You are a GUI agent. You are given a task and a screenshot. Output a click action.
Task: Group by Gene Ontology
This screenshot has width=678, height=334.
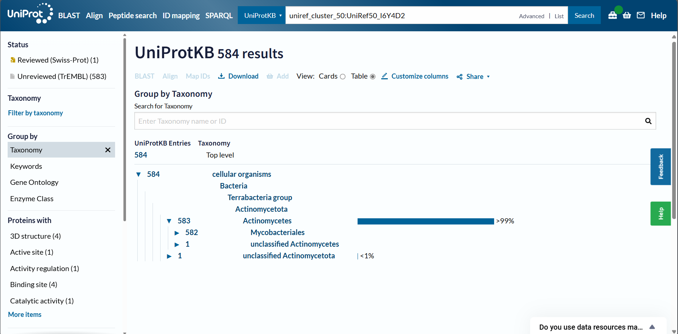point(34,182)
